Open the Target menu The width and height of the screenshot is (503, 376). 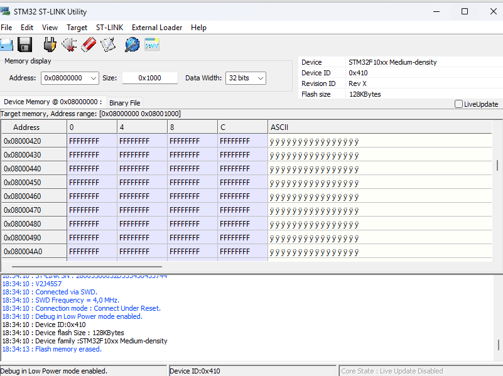[77, 28]
